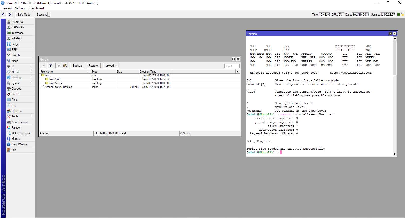The image size is (405, 218).
Task: Click the Uptime value in status bar
Action: pyautogui.click(x=387, y=15)
